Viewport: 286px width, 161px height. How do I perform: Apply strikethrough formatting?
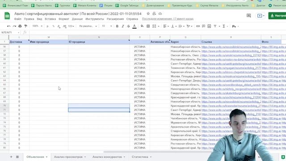pos(128,26)
